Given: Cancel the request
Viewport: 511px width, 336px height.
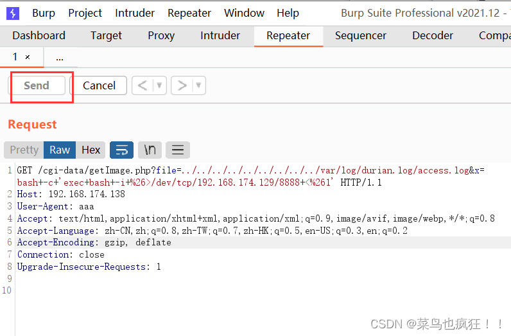Looking at the screenshot, I should coord(99,85).
